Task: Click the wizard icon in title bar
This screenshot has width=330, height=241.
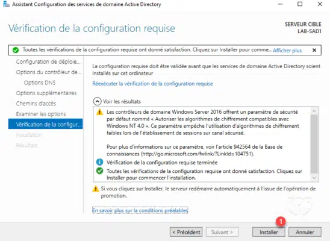Action: click(6, 4)
